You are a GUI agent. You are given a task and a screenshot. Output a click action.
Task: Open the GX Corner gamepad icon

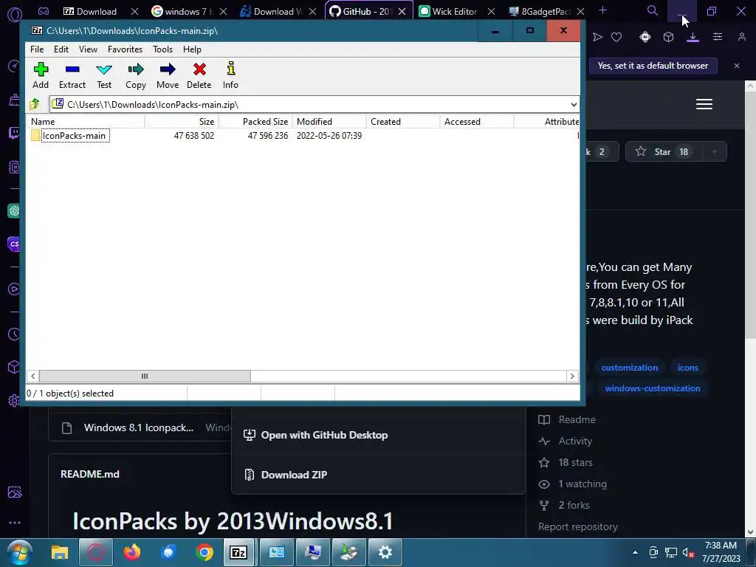[x=44, y=11]
